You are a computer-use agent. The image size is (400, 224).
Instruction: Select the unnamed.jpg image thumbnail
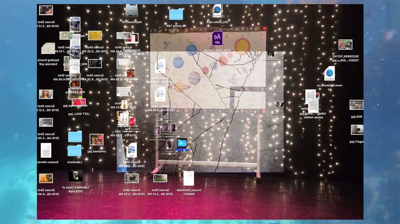tap(96, 139)
